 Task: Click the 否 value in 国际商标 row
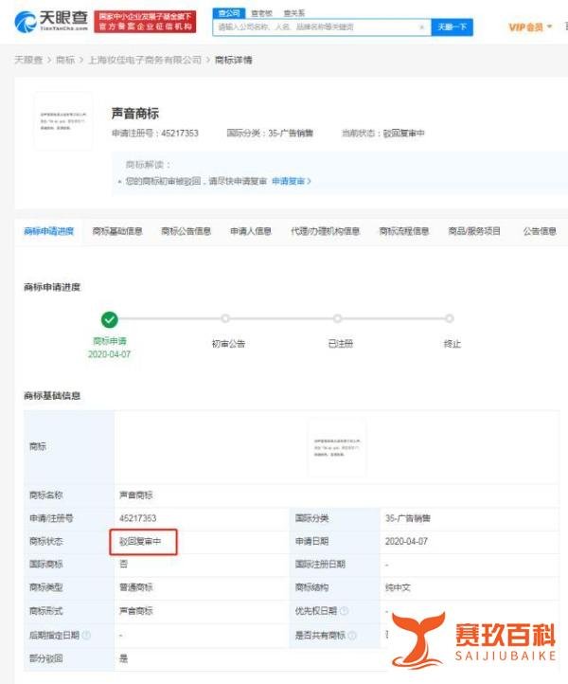click(x=124, y=564)
